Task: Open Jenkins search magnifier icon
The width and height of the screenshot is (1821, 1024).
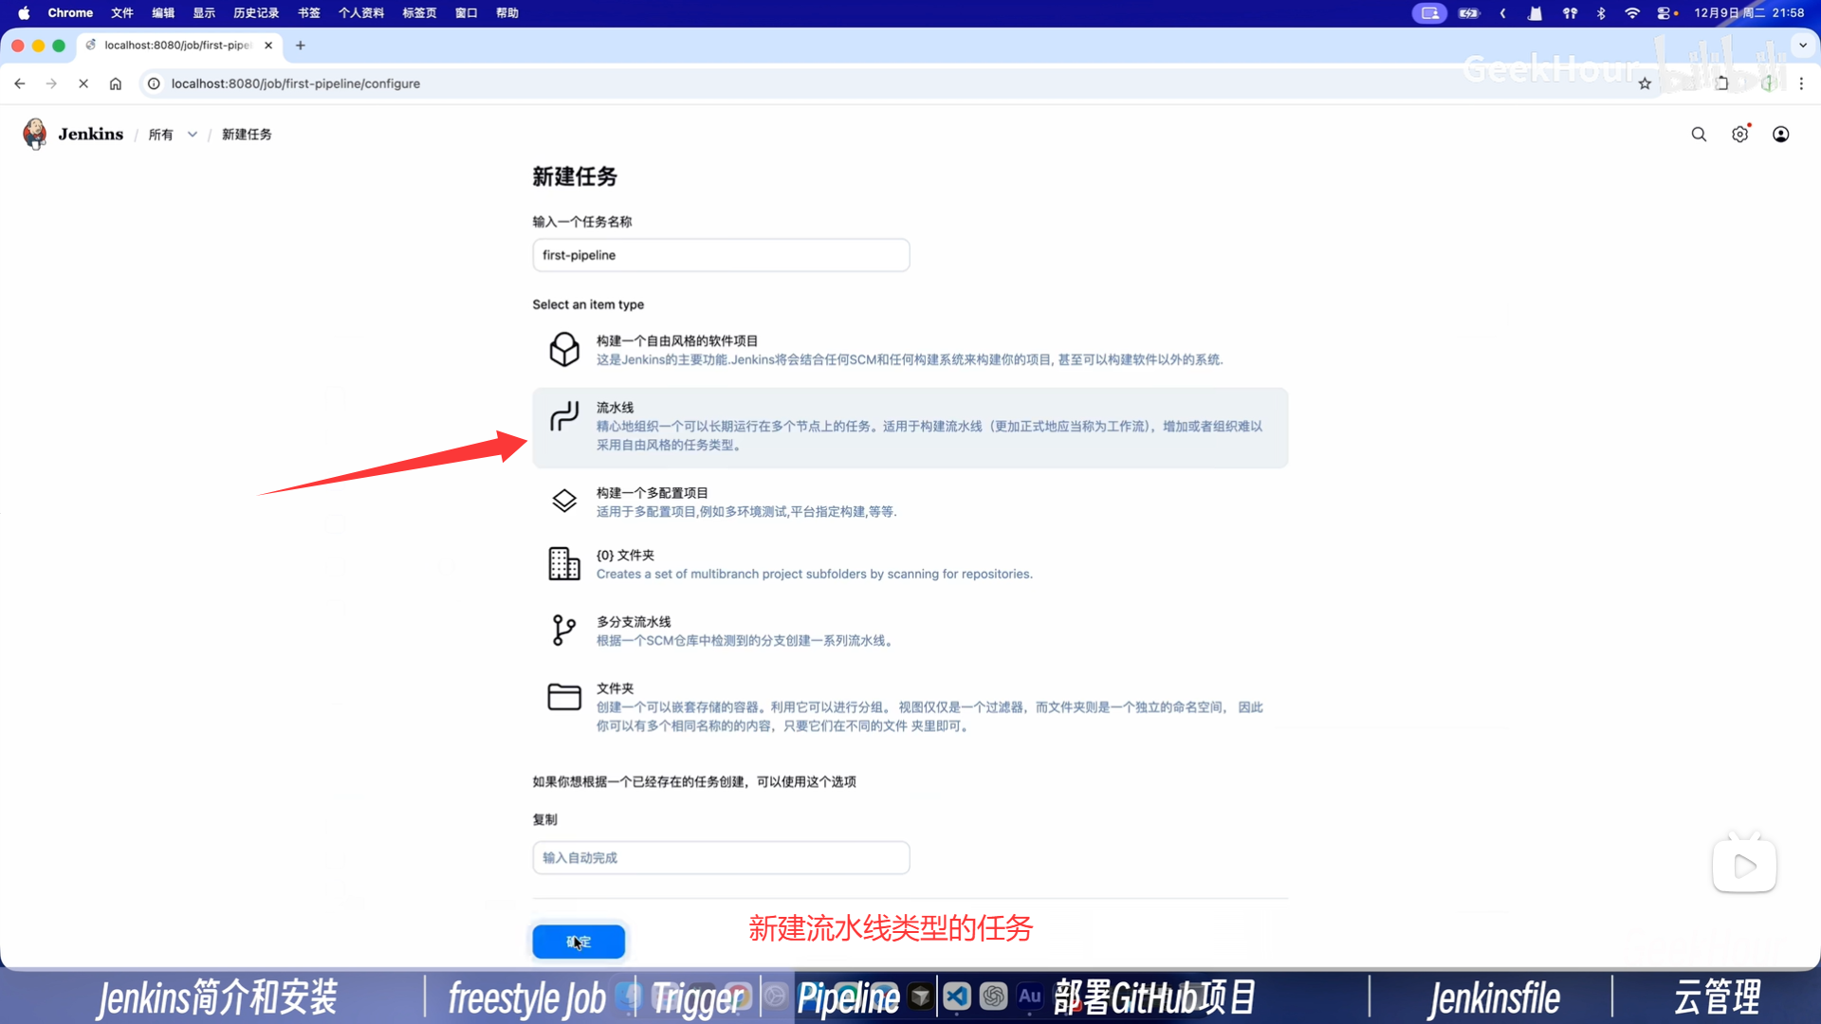Action: [x=1699, y=135]
